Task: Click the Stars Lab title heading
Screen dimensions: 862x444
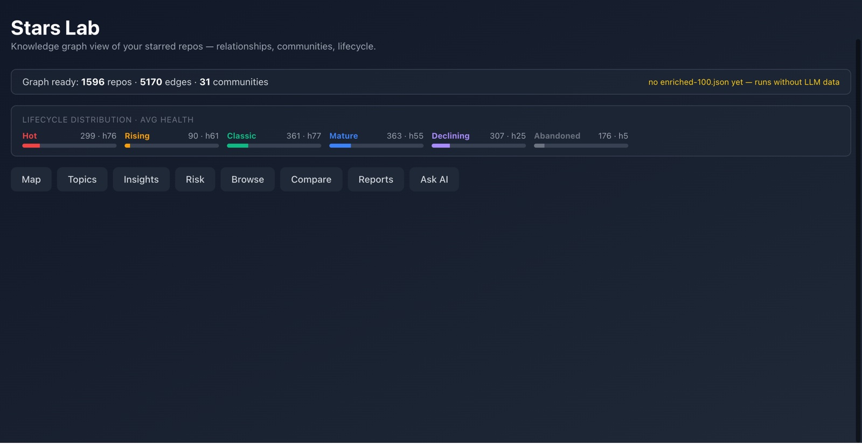Action: (55, 27)
